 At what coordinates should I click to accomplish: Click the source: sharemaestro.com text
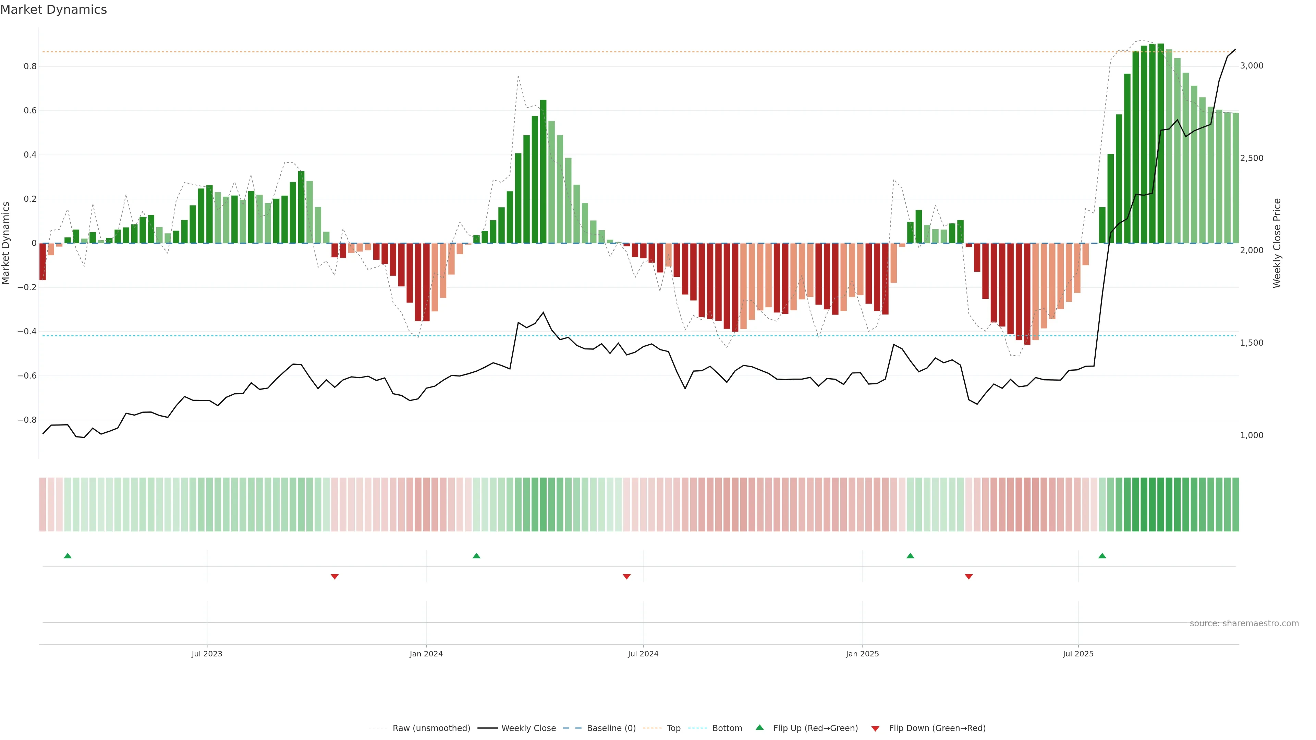coord(1244,623)
